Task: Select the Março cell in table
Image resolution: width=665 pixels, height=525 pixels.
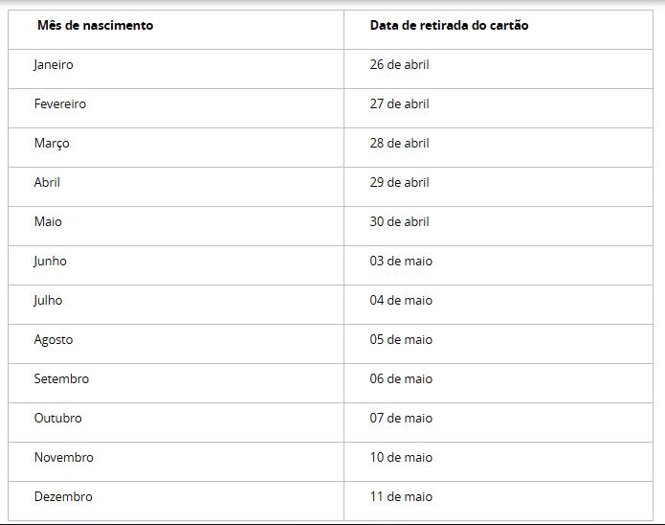Action: pos(52,144)
